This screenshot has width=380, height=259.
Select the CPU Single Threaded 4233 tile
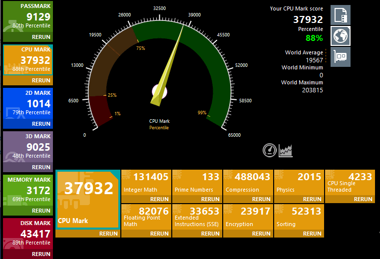(x=350, y=183)
